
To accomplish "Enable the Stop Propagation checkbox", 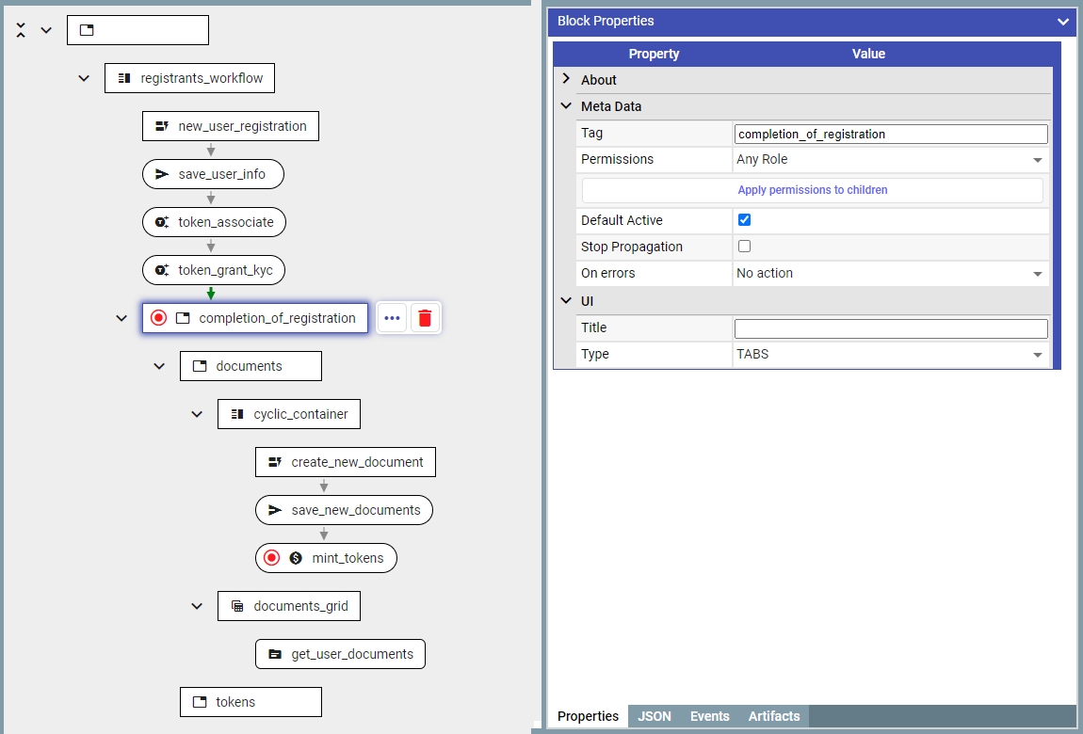I will pyautogui.click(x=744, y=247).
